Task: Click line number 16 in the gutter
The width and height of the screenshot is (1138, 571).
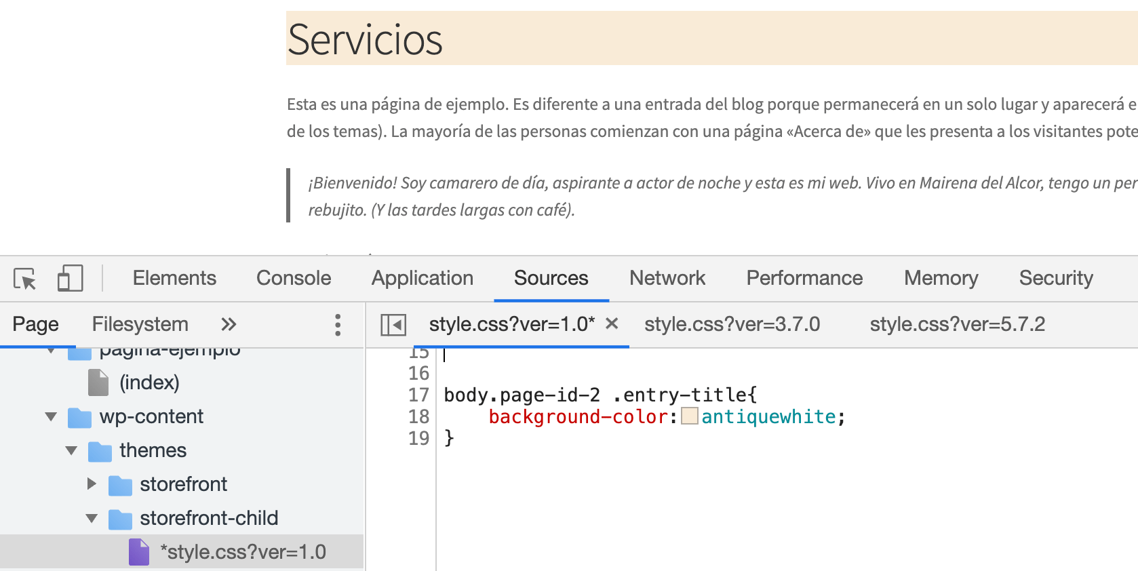Action: pyautogui.click(x=418, y=373)
